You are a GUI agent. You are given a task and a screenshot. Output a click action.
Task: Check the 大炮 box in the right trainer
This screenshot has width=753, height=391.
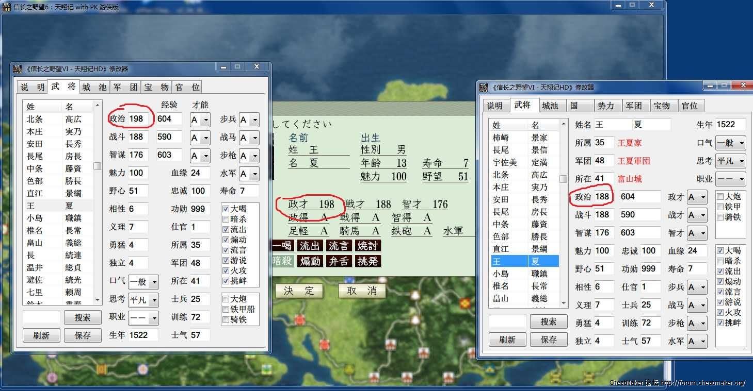(720, 196)
